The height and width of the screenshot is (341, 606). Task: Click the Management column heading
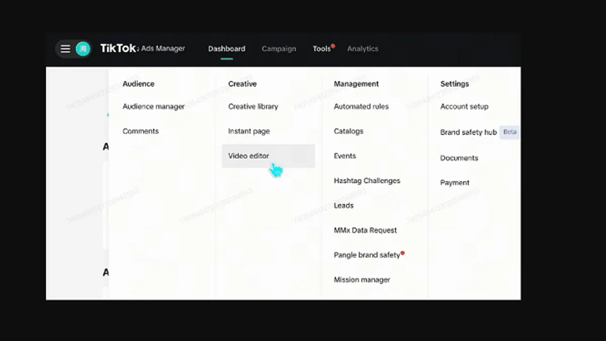356,84
